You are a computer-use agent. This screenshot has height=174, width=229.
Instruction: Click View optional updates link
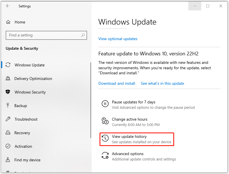(x=118, y=39)
